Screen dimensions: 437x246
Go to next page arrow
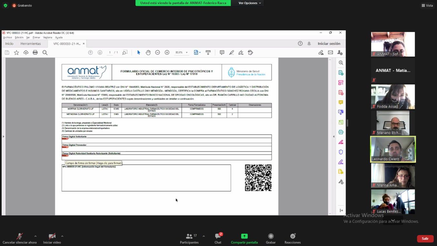100,53
